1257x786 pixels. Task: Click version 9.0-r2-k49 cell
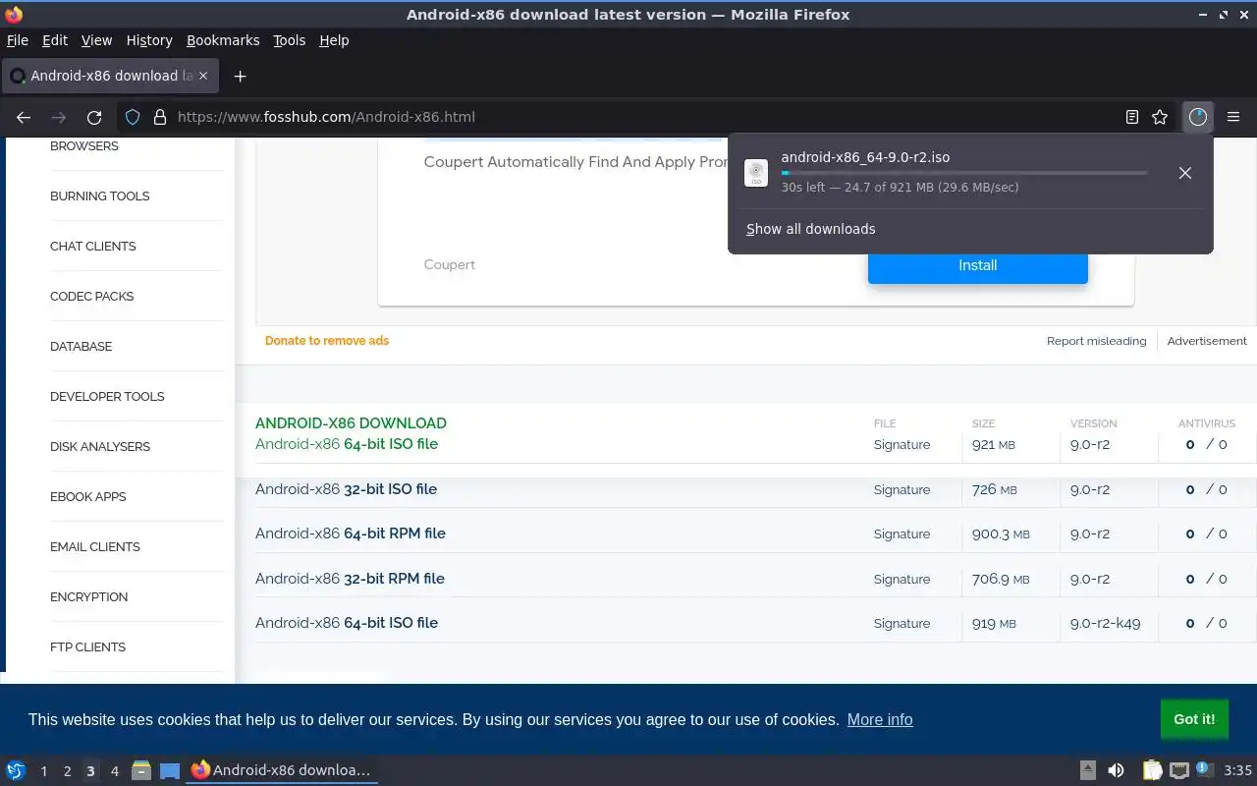click(1106, 623)
